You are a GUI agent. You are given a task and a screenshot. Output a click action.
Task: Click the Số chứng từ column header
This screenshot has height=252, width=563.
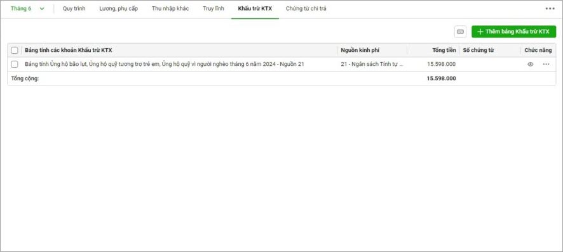[478, 51]
